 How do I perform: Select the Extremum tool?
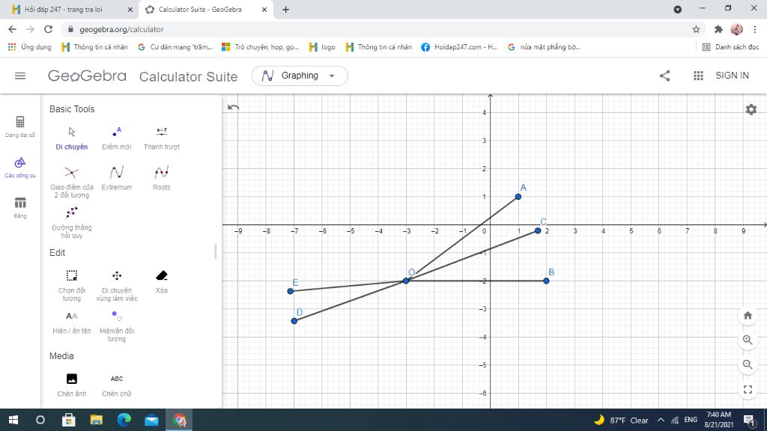(x=116, y=178)
